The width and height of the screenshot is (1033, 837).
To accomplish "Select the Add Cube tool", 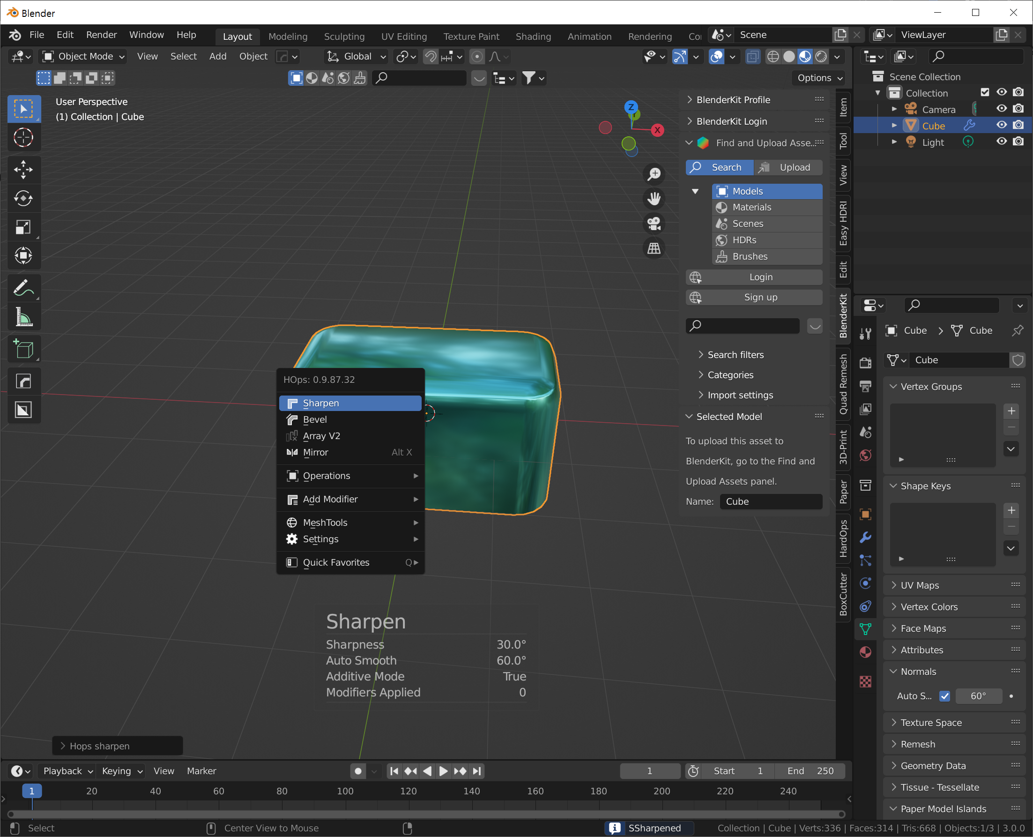I will [23, 349].
